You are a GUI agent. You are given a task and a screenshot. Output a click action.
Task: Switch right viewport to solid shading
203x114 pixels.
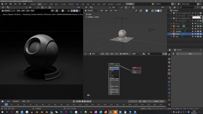coord(158,11)
